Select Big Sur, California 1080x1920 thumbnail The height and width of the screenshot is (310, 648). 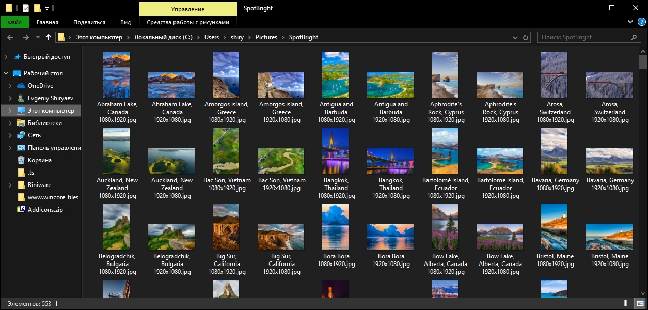226,227
